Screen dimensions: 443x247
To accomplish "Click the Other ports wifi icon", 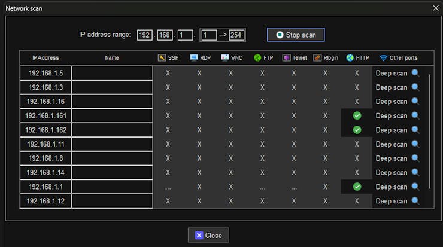I will (383, 58).
